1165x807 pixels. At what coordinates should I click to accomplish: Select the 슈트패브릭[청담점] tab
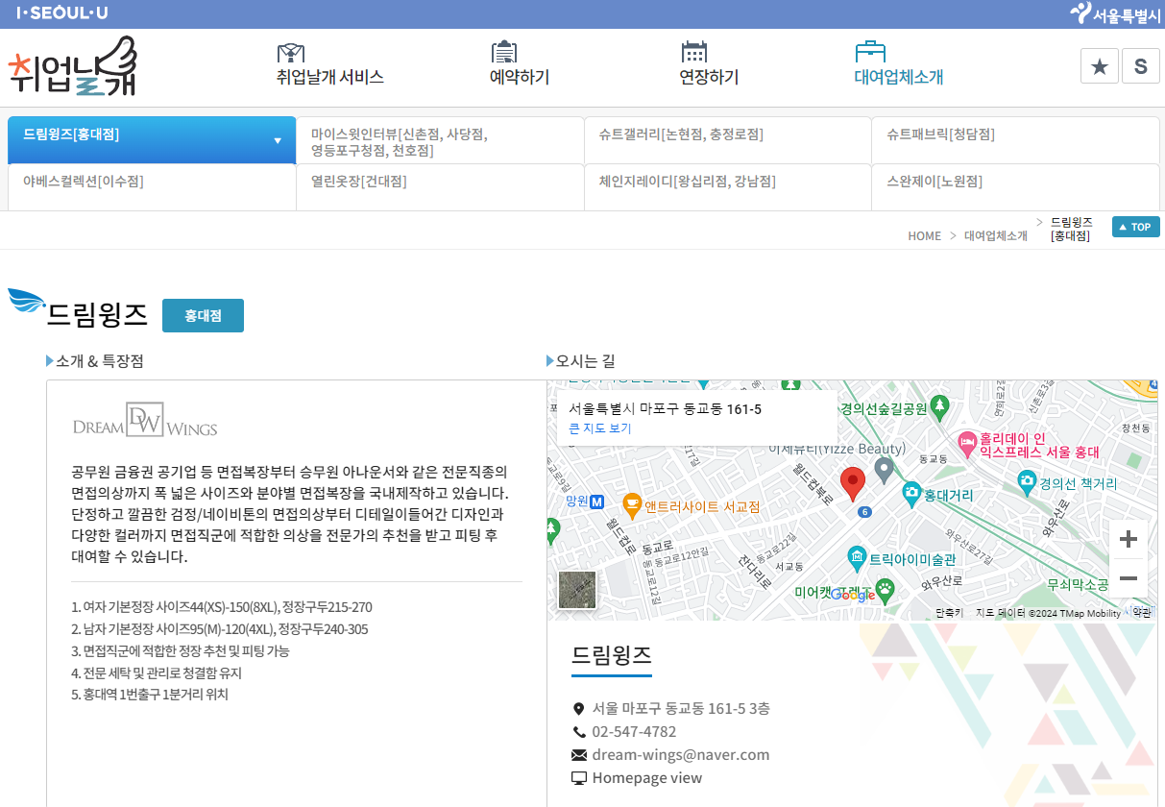pyautogui.click(x=1014, y=141)
